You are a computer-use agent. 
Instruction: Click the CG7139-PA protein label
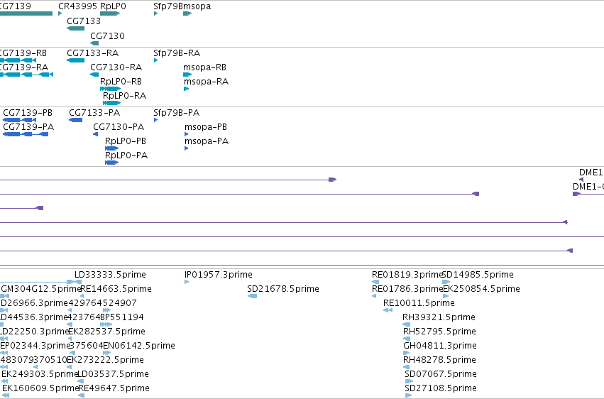click(28, 126)
